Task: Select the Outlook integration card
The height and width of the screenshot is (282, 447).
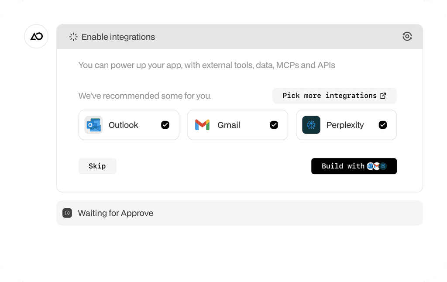Action: [x=129, y=125]
